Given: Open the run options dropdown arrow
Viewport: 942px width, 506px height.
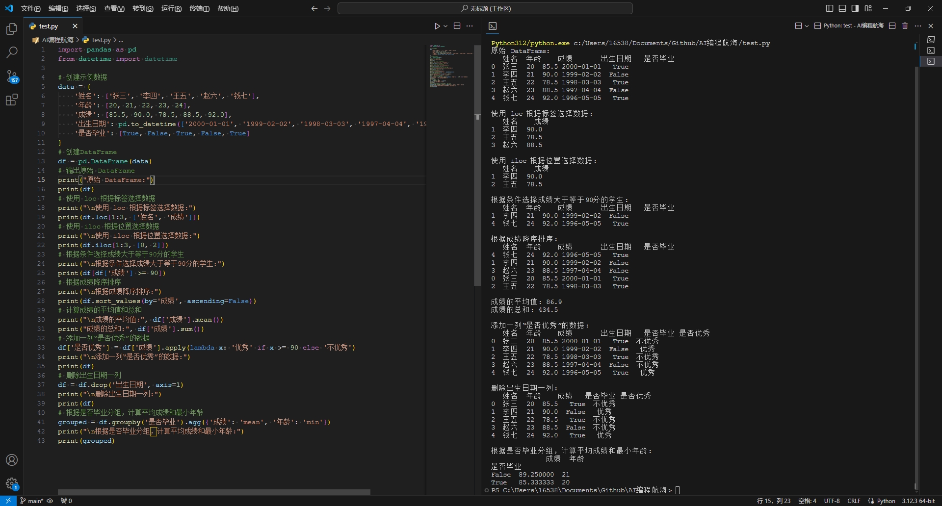Looking at the screenshot, I should [445, 26].
